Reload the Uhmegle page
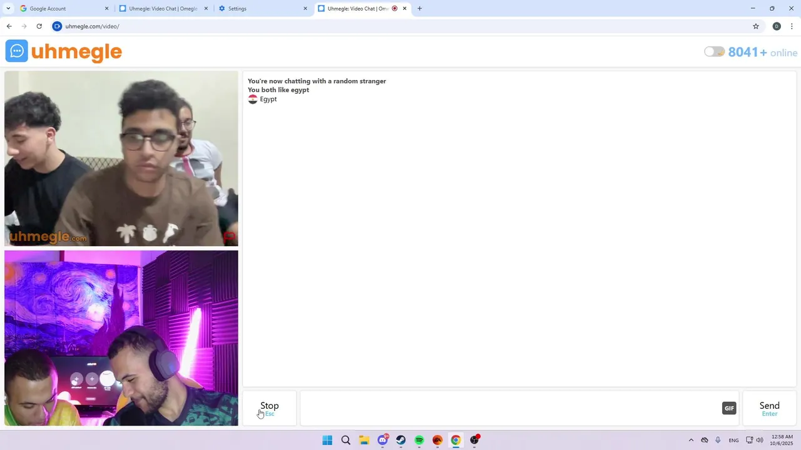The height and width of the screenshot is (450, 801). (x=39, y=26)
